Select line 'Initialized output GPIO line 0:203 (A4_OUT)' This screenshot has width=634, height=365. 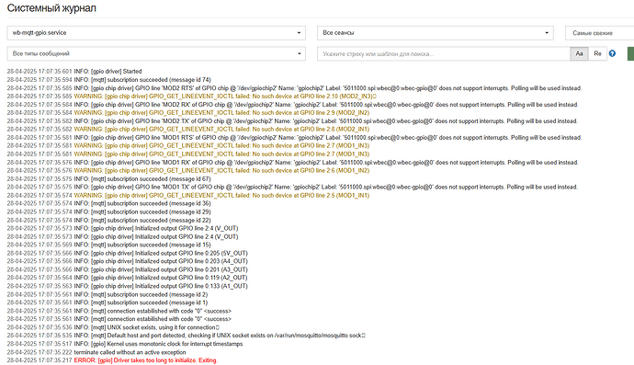coord(128,261)
